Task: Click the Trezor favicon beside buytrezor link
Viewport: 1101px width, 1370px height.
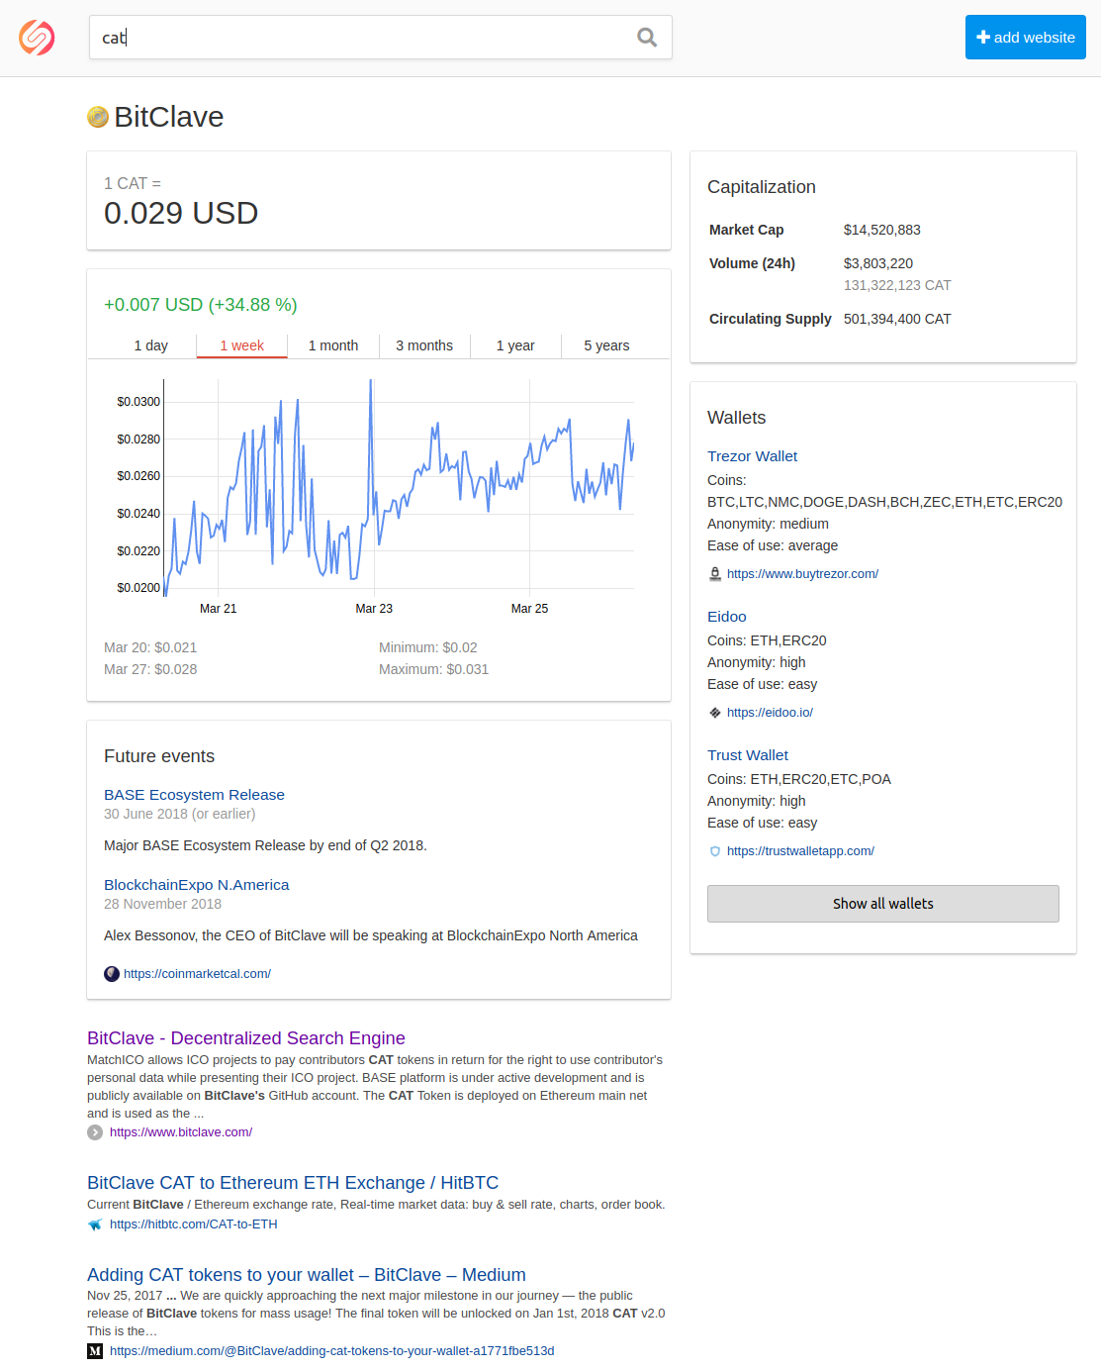Action: pos(715,574)
